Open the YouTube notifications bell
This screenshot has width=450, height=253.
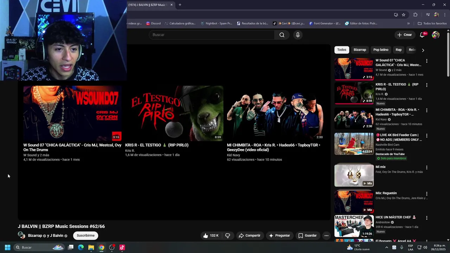(423, 35)
